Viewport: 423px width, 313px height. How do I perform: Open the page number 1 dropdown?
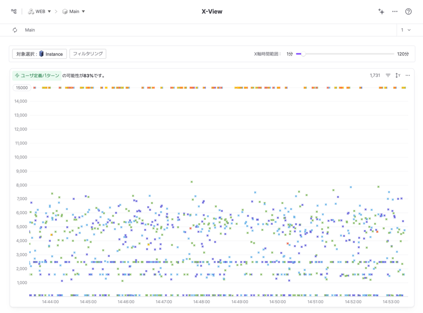tap(406, 30)
